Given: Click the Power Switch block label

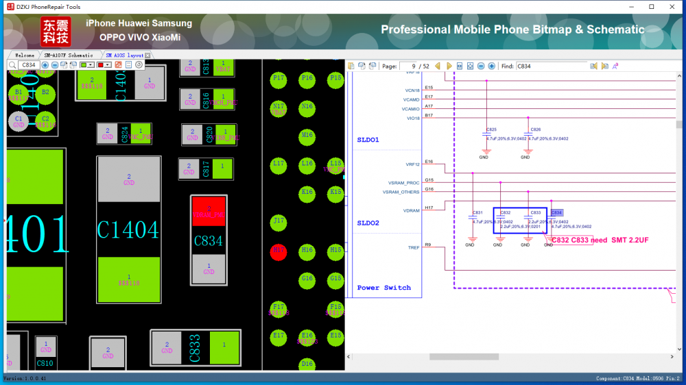Looking at the screenshot, I should click(383, 288).
